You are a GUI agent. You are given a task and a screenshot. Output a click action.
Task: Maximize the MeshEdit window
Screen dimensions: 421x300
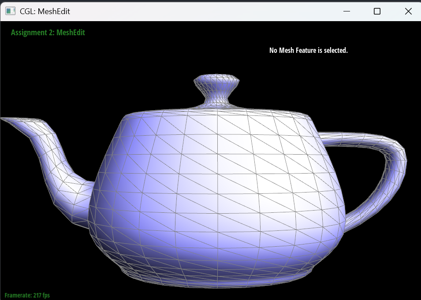point(377,11)
